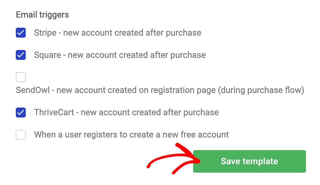Select the Stripe trigger label text
This screenshot has width=320, height=185.
pos(117,32)
